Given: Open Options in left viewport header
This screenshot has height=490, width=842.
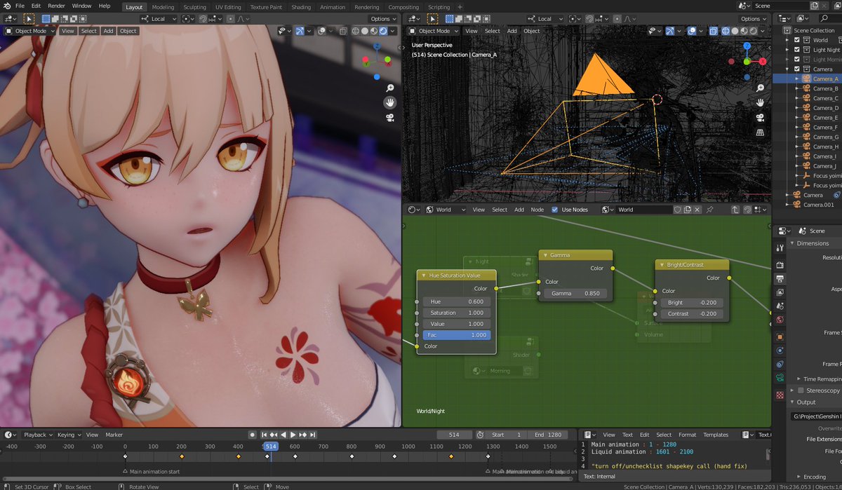Looking at the screenshot, I should pyautogui.click(x=383, y=19).
